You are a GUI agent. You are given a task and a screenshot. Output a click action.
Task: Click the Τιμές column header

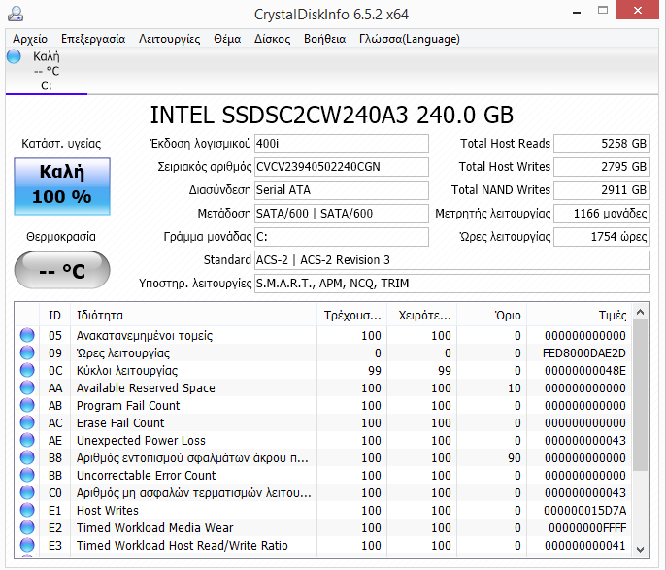(580, 316)
